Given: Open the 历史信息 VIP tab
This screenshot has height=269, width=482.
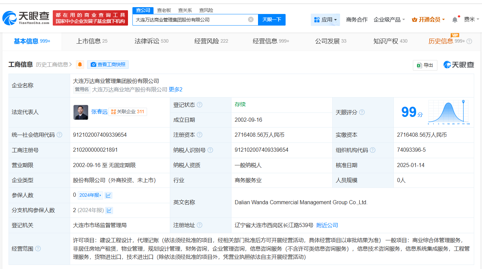Looking at the screenshot, I should tap(447, 41).
